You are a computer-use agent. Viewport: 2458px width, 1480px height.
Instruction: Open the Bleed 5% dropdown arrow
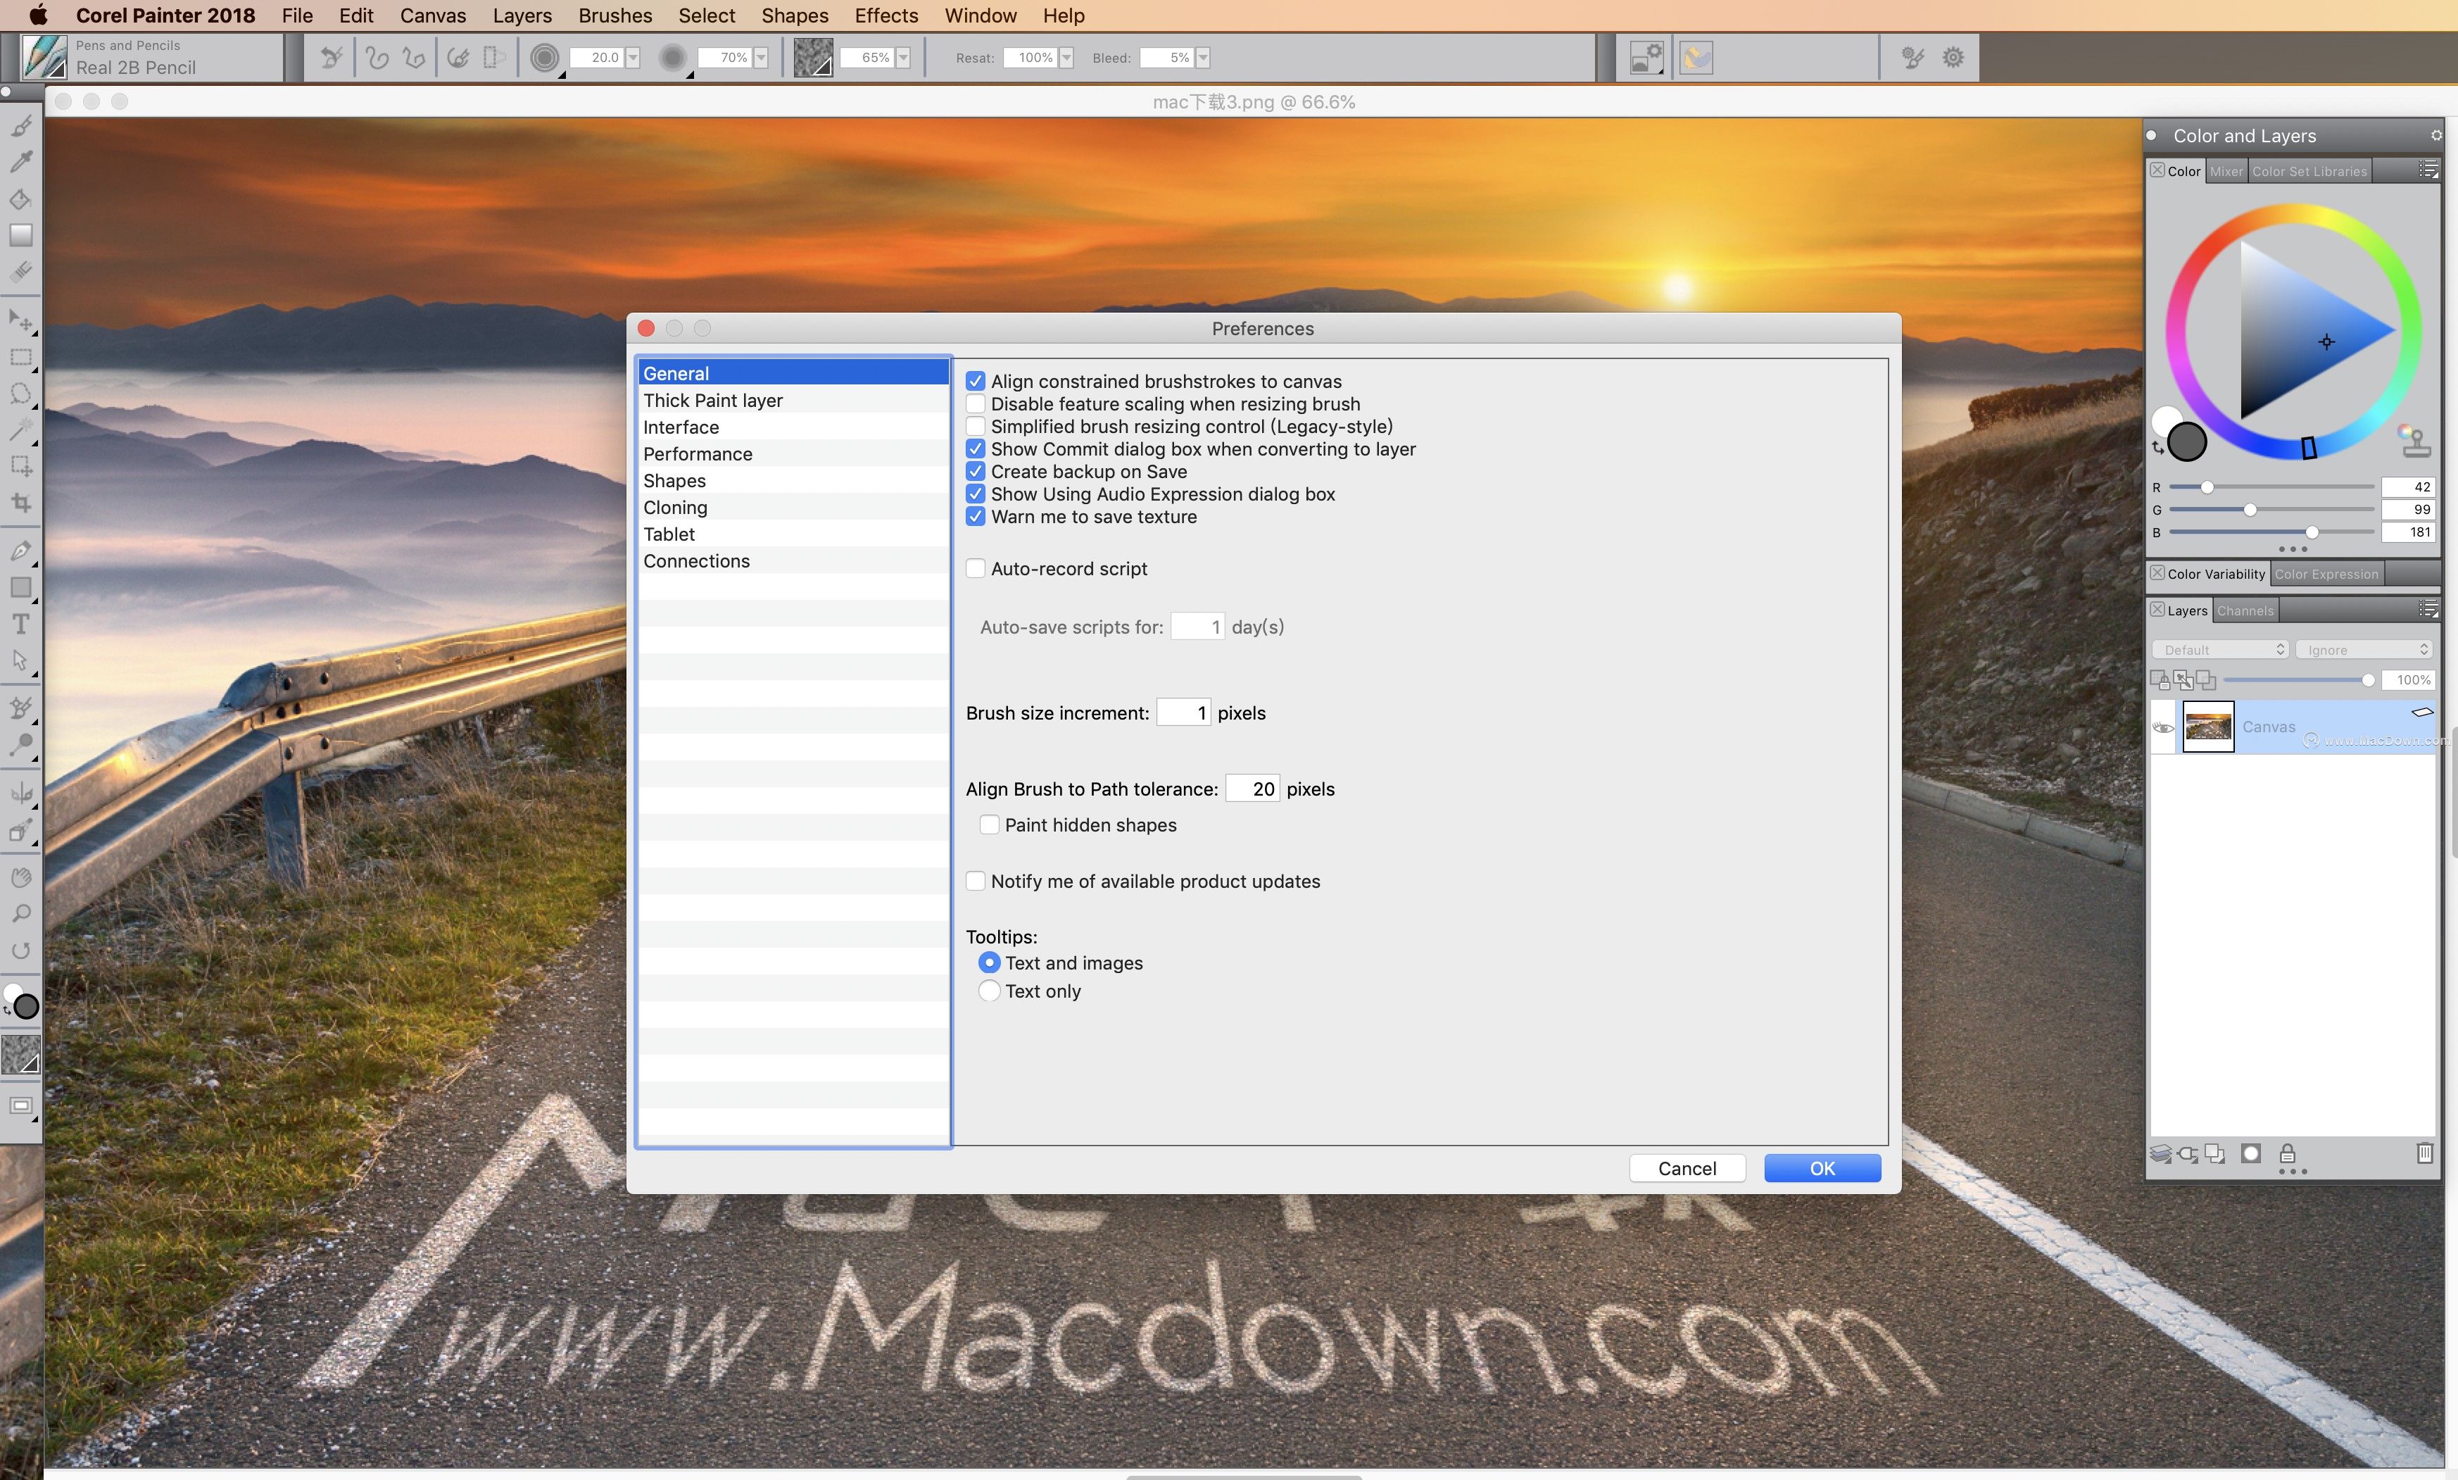tap(1203, 58)
